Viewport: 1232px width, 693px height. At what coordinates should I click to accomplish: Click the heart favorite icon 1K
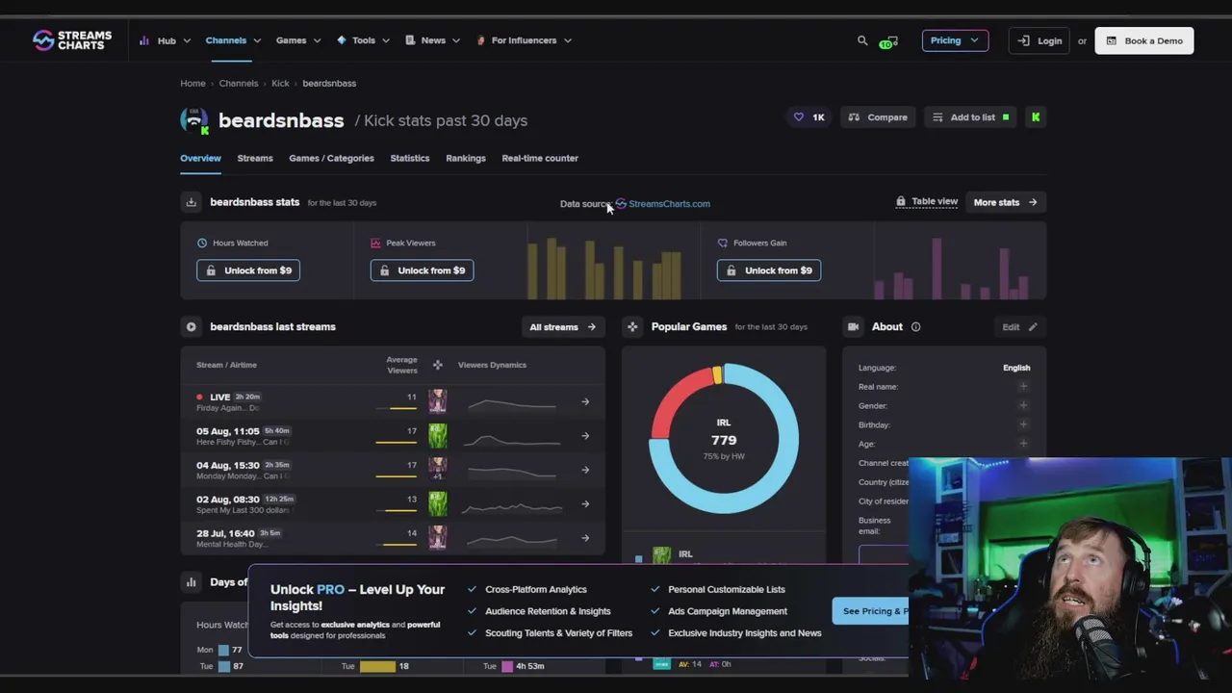coord(808,117)
